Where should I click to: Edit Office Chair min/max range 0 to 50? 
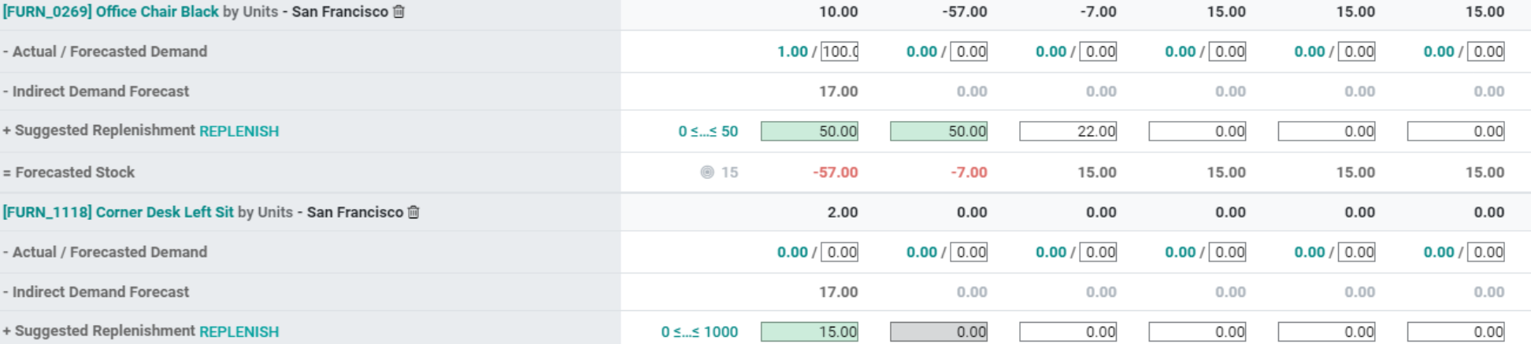tap(708, 131)
